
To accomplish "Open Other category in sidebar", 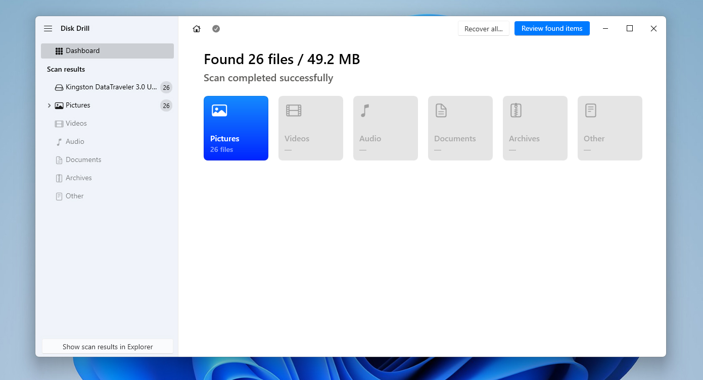I will (107, 196).
